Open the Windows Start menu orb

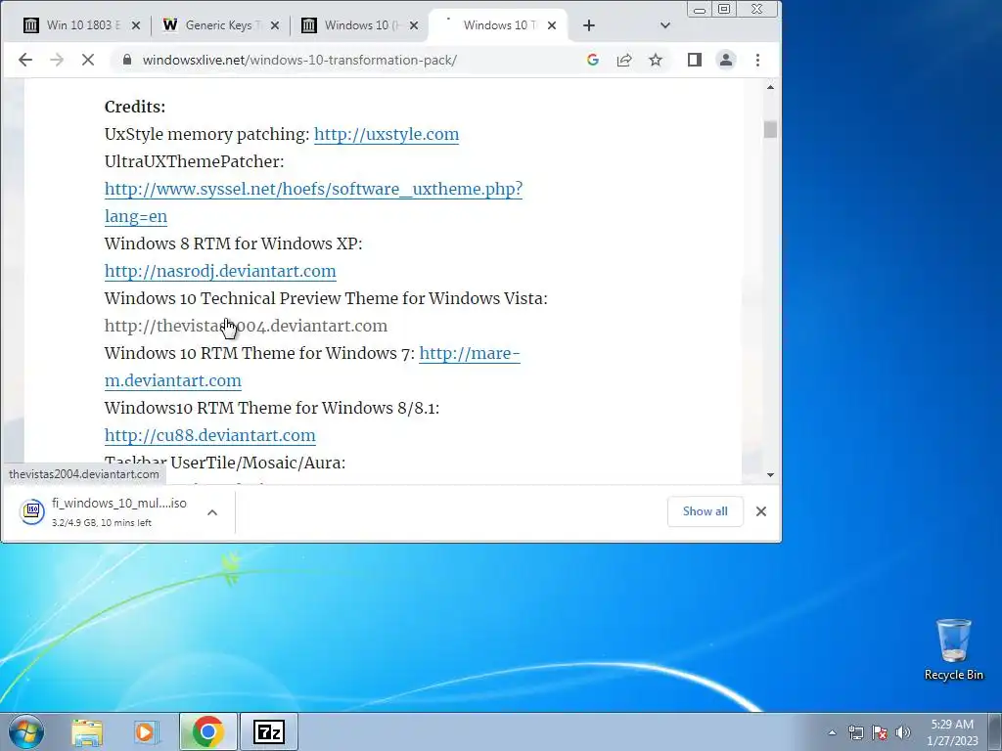pos(26,731)
